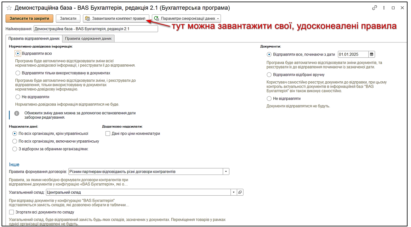Screen dimensions: 411x227
Task: Click the Документи: heading label
Action: [x=271, y=46]
